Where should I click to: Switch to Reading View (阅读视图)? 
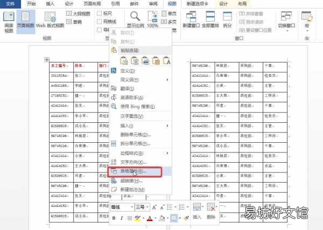pyautogui.click(x=9, y=22)
